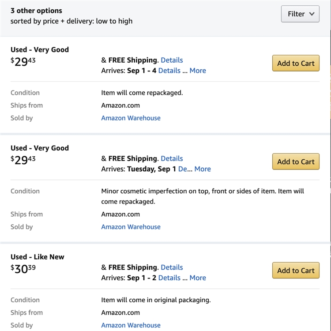Add the Used - Like New offer to cart
331x331 pixels.
(296, 271)
